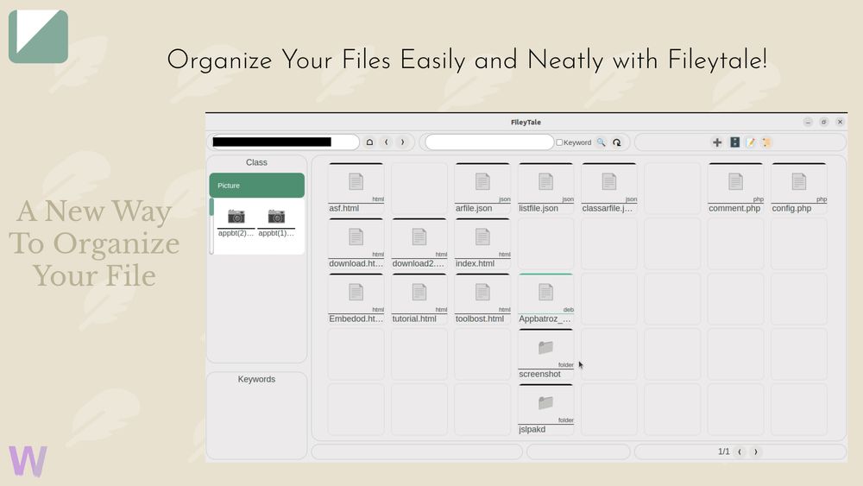Go forward with the path bar right arrow

403,142
